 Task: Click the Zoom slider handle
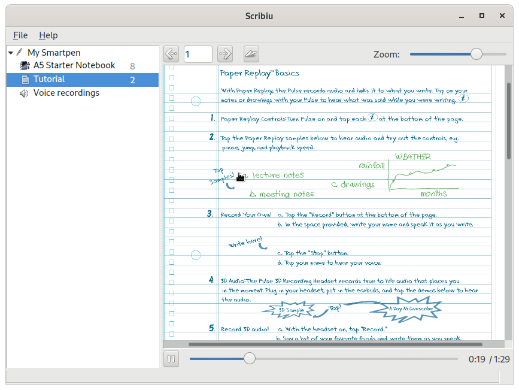(476, 54)
